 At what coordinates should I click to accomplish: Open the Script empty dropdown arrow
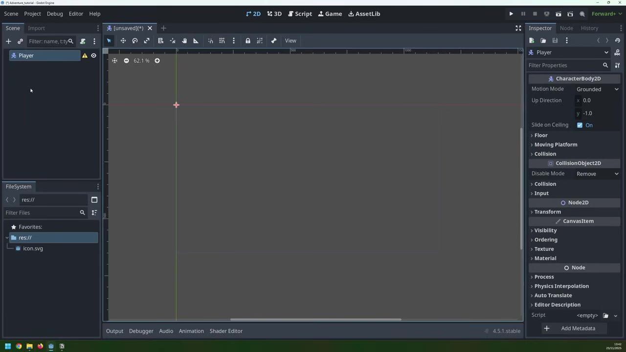615,316
